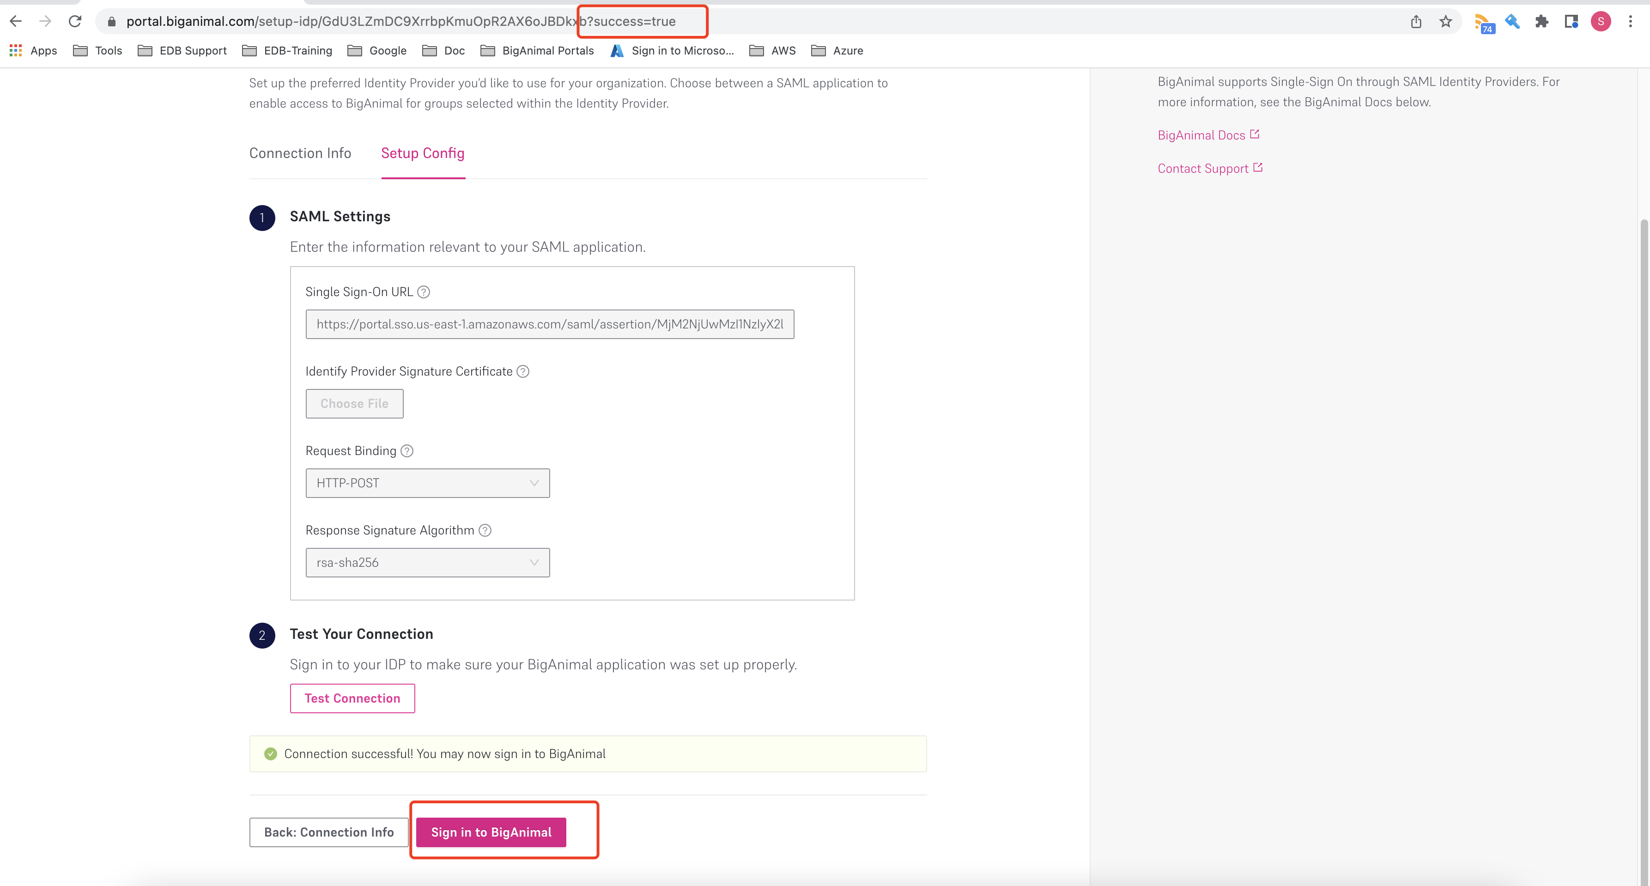The height and width of the screenshot is (886, 1650).
Task: Open the Chrome three-dot menu
Action: tap(1631, 22)
